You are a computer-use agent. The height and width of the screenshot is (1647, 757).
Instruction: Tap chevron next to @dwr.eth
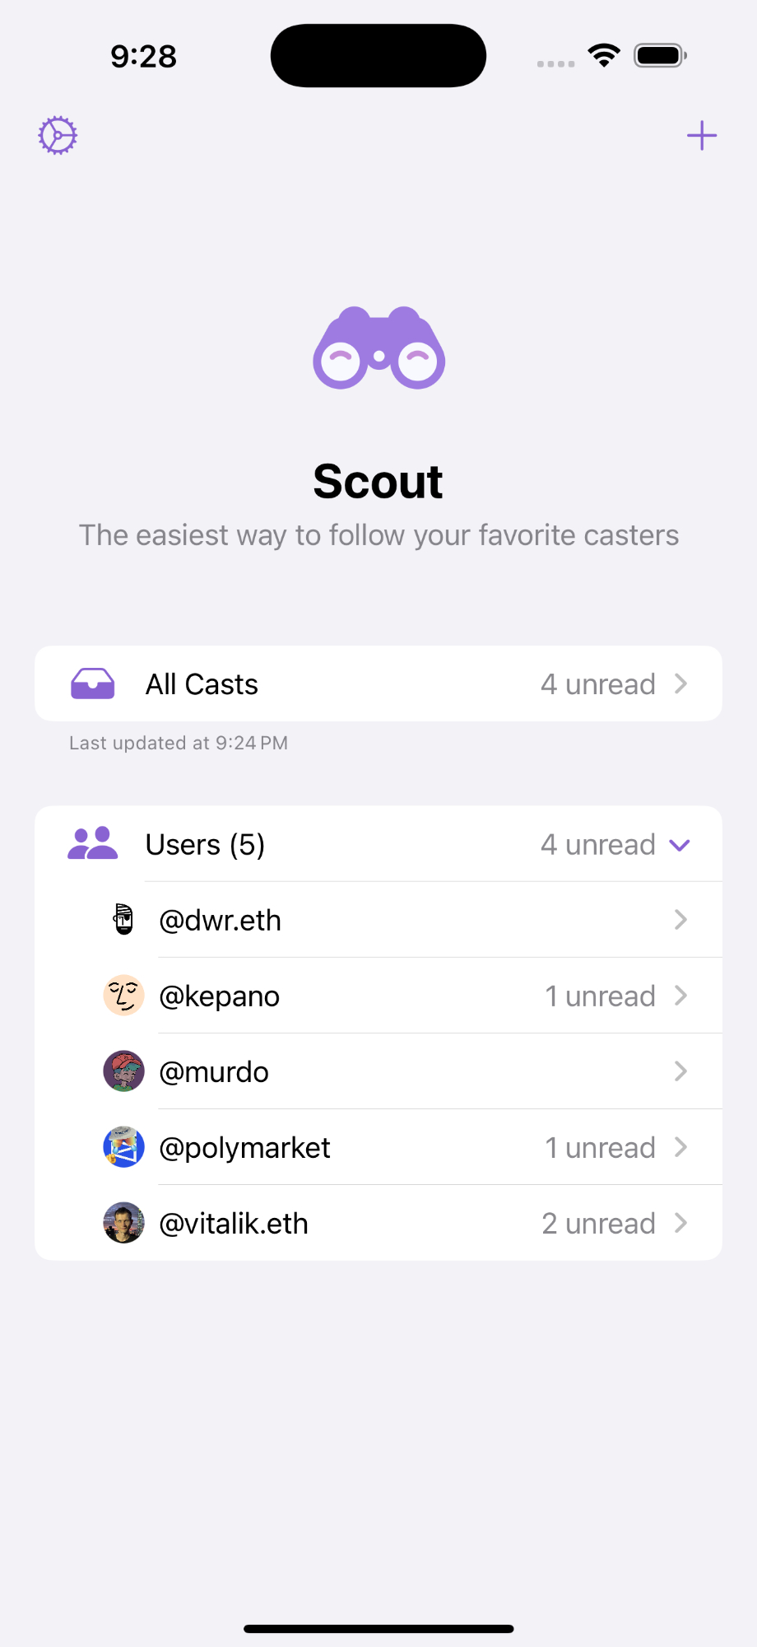click(680, 920)
